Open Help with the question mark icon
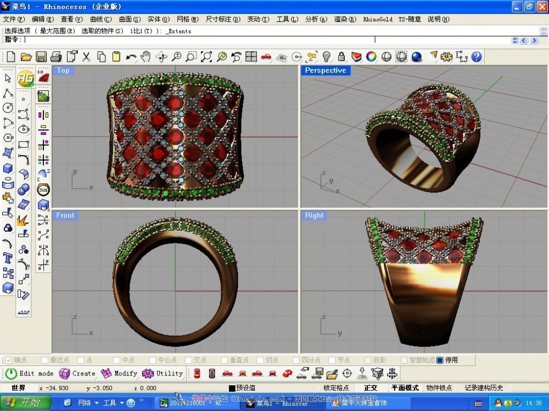 (477, 56)
